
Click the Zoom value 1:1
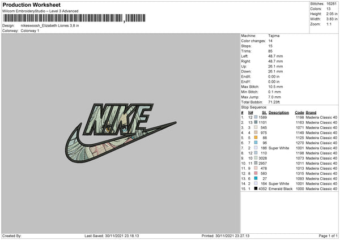329,24
